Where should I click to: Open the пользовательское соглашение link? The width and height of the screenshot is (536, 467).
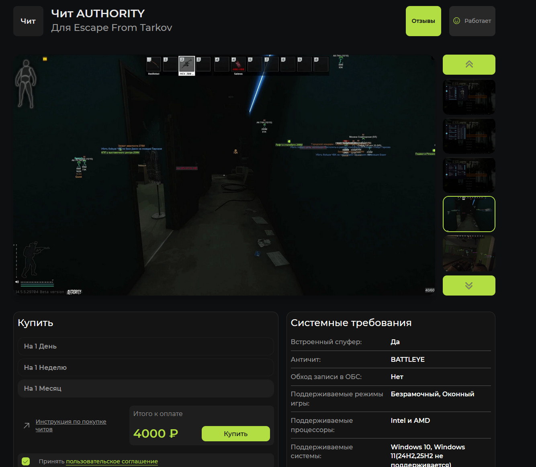tap(112, 461)
